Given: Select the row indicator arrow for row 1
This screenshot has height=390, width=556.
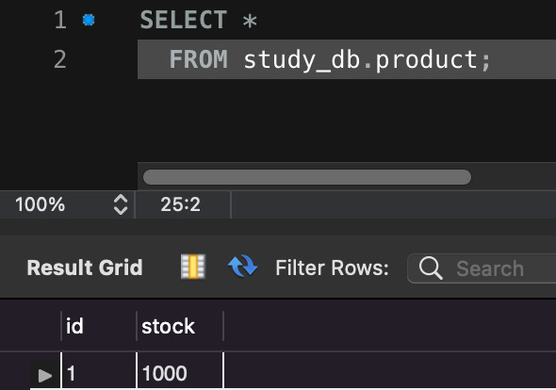Looking at the screenshot, I should click(x=44, y=376).
